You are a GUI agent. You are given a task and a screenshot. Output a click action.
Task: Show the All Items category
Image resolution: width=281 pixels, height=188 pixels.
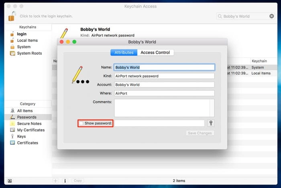point(24,111)
